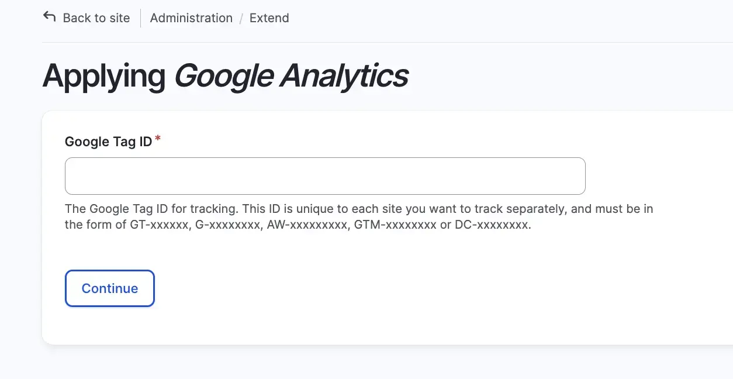Navigate to the Extend breadcrumb

click(x=269, y=18)
